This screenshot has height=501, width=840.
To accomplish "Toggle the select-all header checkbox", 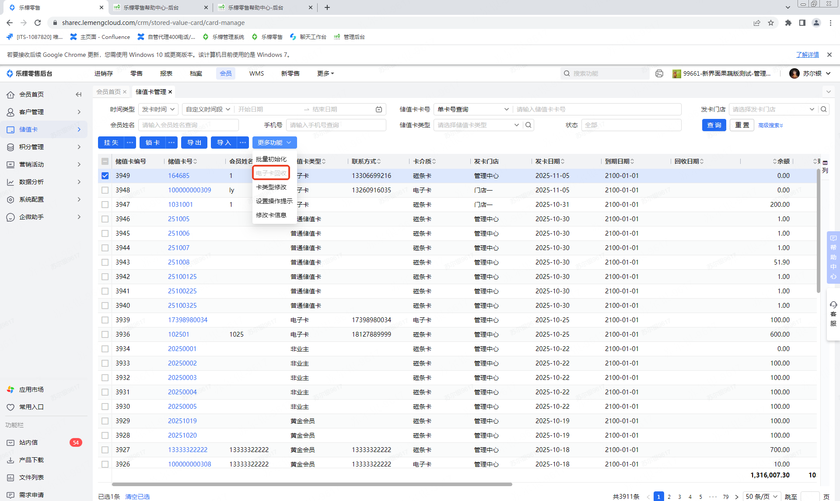I will pyautogui.click(x=105, y=161).
